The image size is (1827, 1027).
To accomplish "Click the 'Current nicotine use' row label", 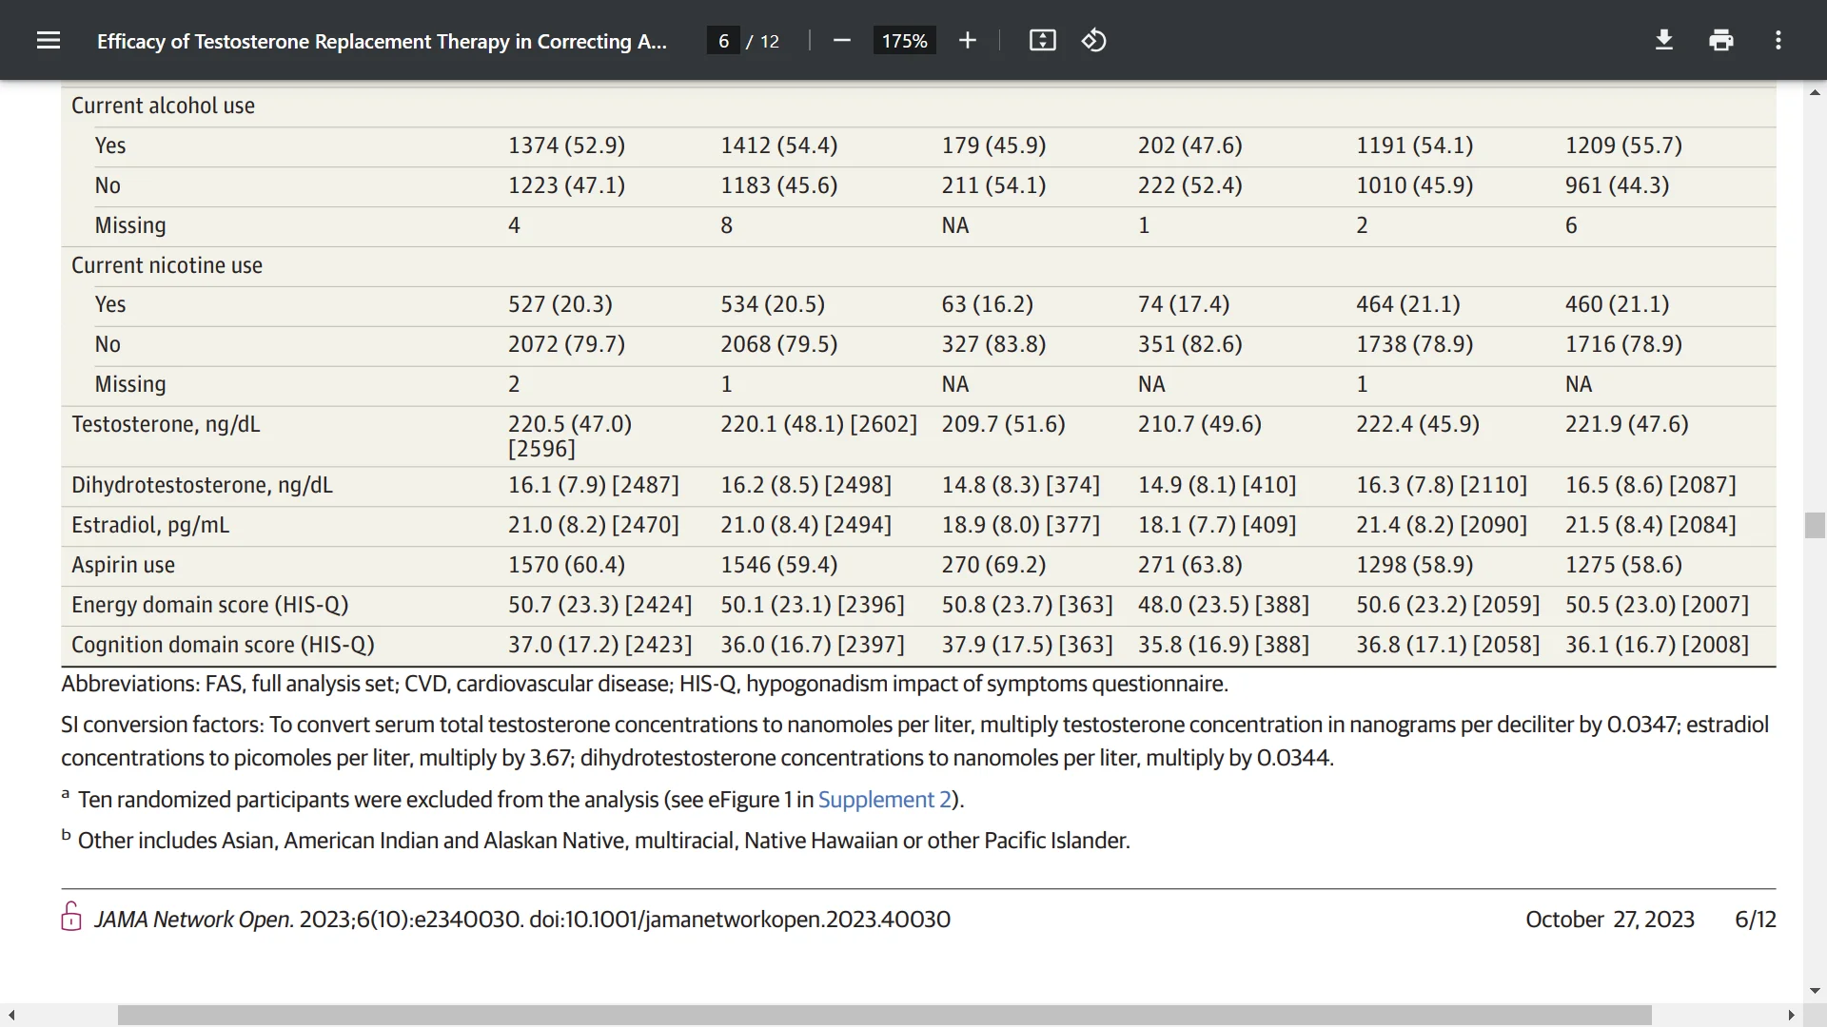I will click(x=167, y=265).
